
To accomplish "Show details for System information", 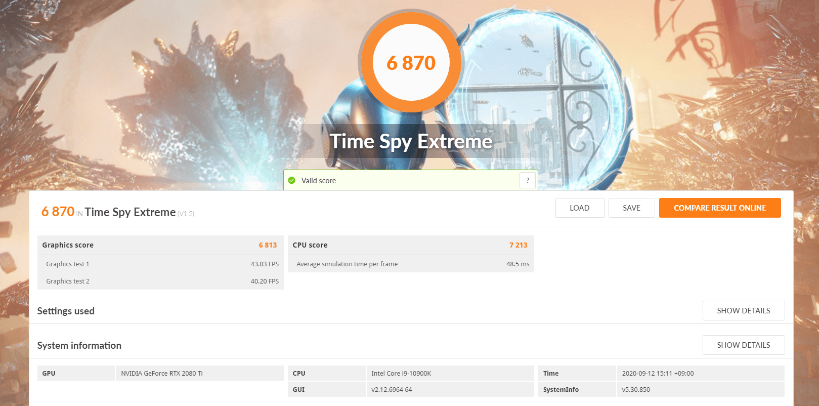I will point(744,345).
